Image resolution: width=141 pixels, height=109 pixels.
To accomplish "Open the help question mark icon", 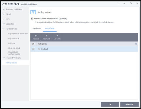I will pos(118,4).
